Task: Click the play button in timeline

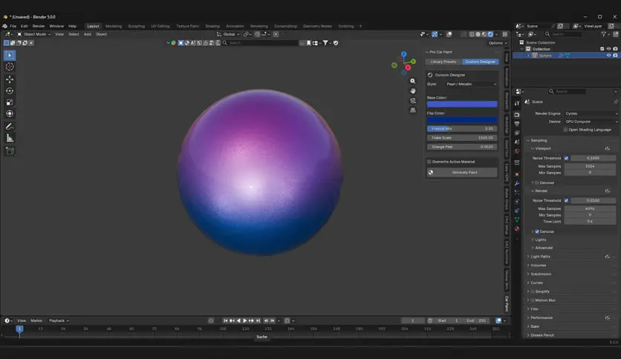Action: tap(244, 320)
